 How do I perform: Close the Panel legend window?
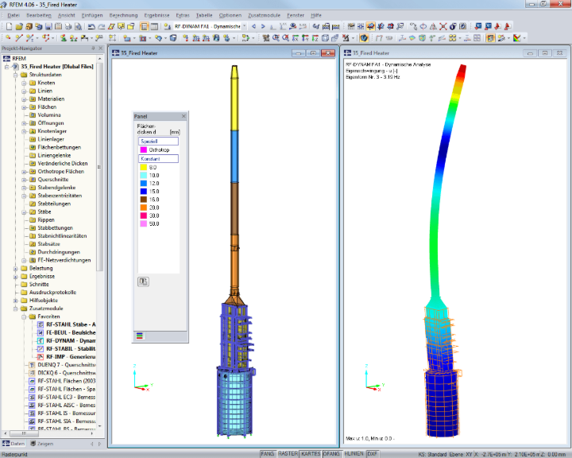184,116
